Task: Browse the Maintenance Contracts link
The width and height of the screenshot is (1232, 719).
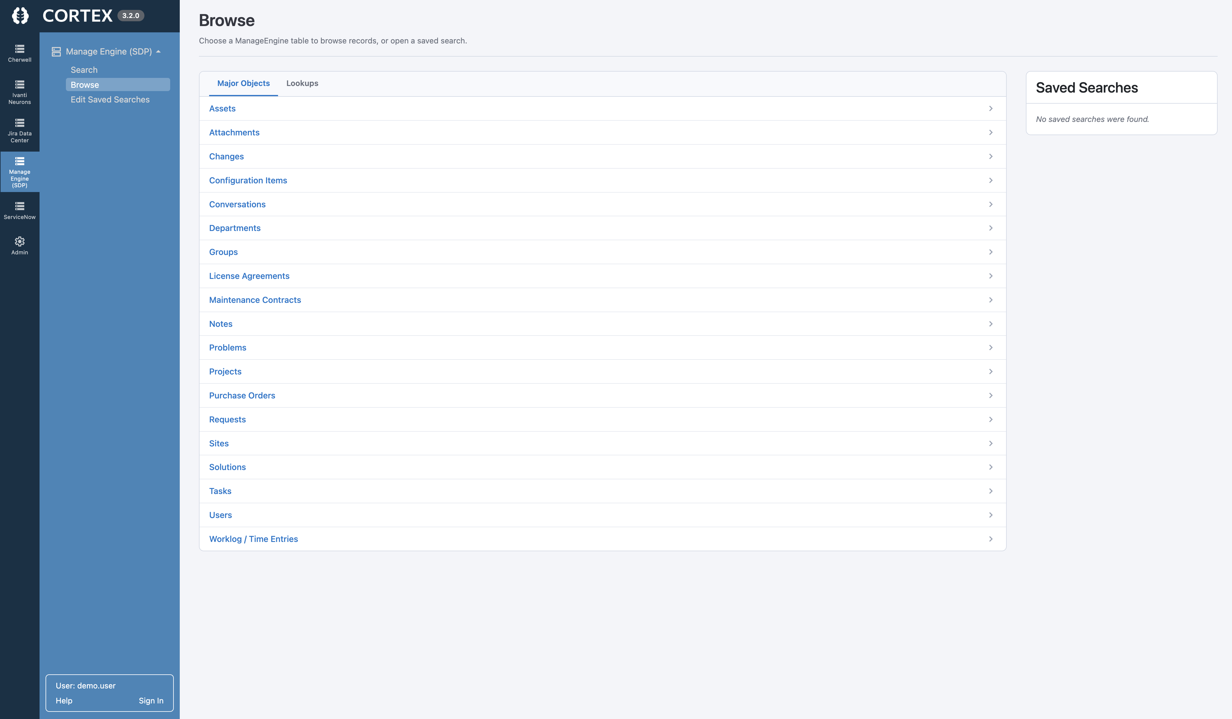Action: pyautogui.click(x=255, y=300)
